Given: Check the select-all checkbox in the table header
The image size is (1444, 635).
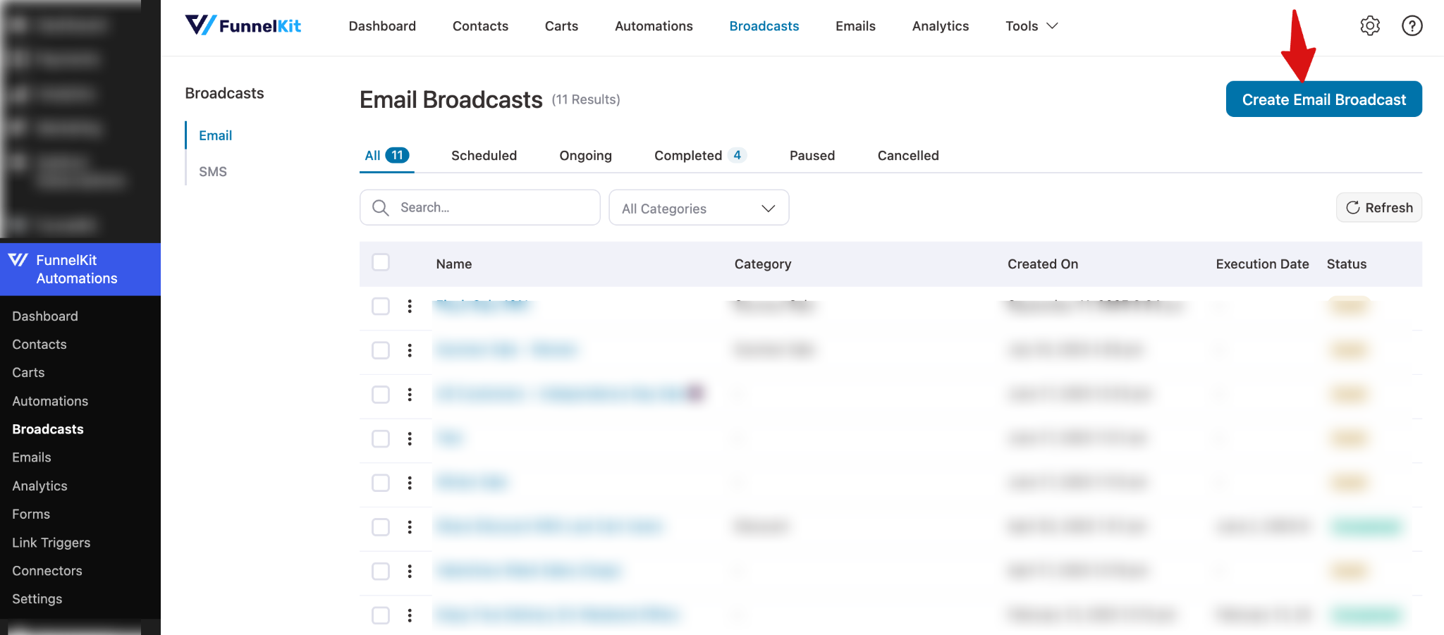Looking at the screenshot, I should [380, 261].
